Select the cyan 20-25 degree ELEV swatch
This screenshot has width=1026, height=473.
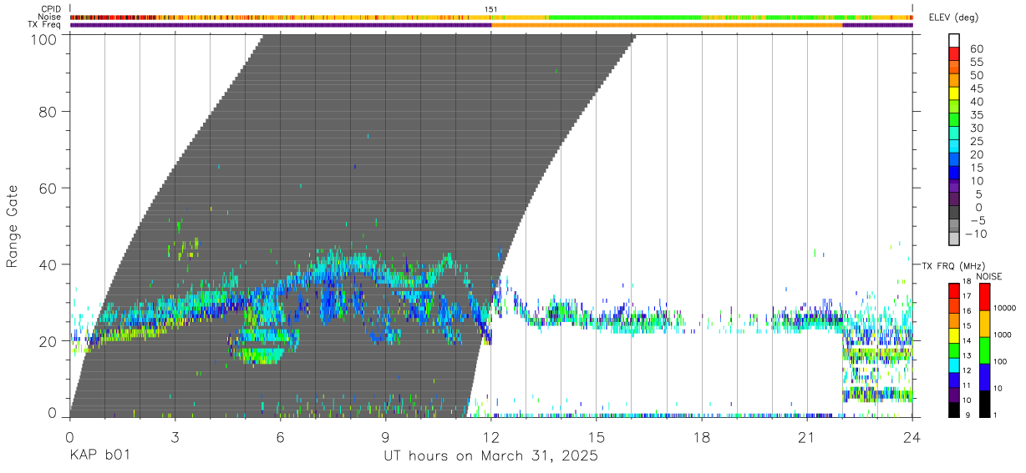[954, 147]
